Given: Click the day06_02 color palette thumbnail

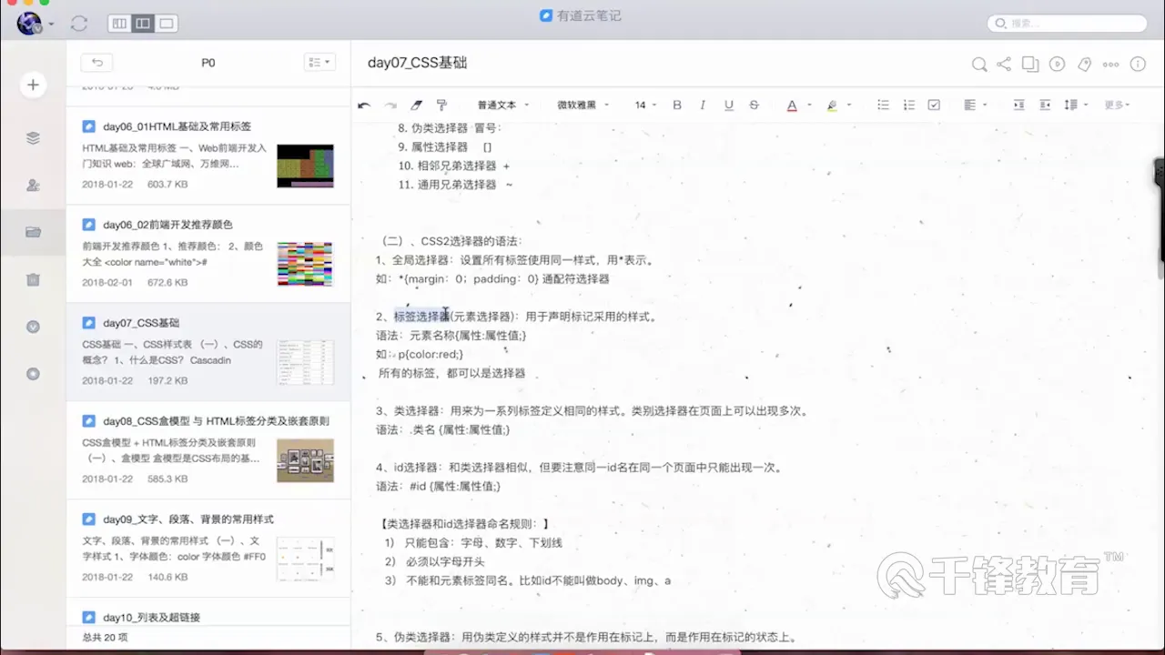Looking at the screenshot, I should coord(305,264).
